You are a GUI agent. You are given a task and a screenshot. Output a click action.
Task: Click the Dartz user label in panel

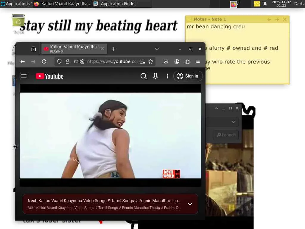[300, 4]
